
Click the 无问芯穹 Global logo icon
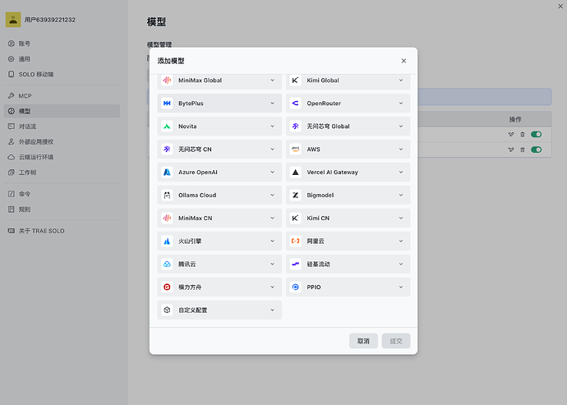tap(296, 127)
